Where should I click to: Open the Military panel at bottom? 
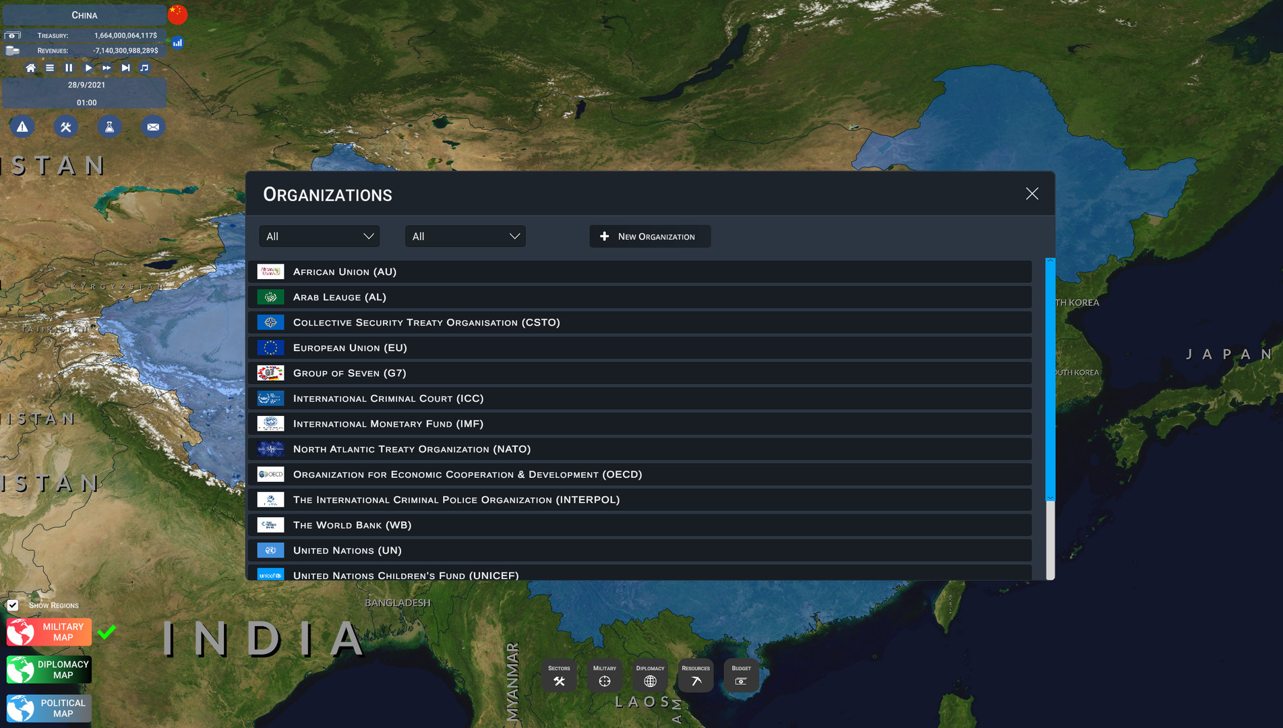(x=604, y=675)
